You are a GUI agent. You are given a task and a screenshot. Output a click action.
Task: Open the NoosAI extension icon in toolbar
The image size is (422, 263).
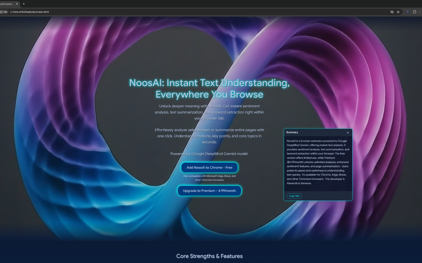(x=407, y=12)
